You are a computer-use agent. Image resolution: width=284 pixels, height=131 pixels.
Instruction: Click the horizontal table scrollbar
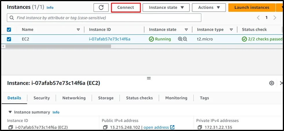pyautogui.click(x=58, y=46)
